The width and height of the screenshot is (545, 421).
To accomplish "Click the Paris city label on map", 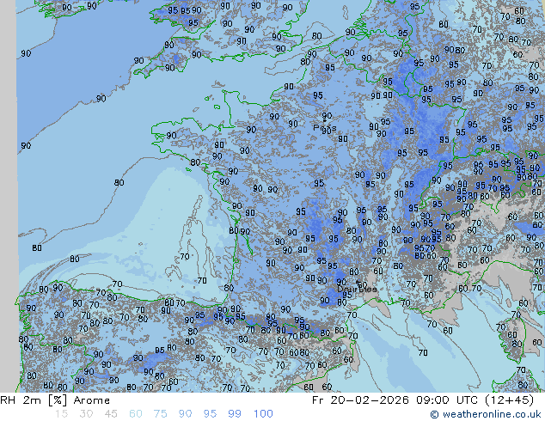I will tap(325, 128).
